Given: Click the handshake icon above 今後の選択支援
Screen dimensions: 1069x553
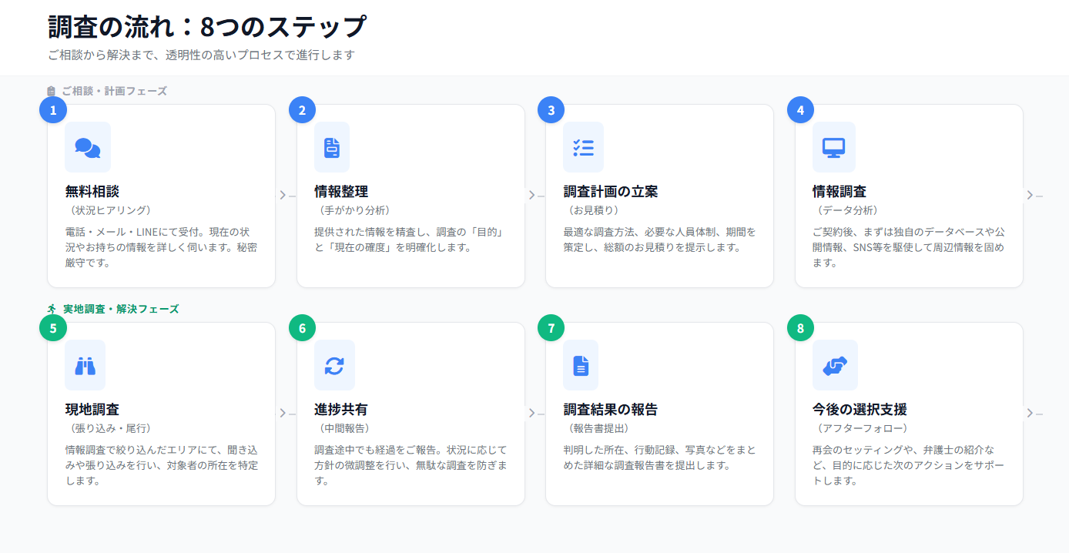Looking at the screenshot, I should [835, 365].
